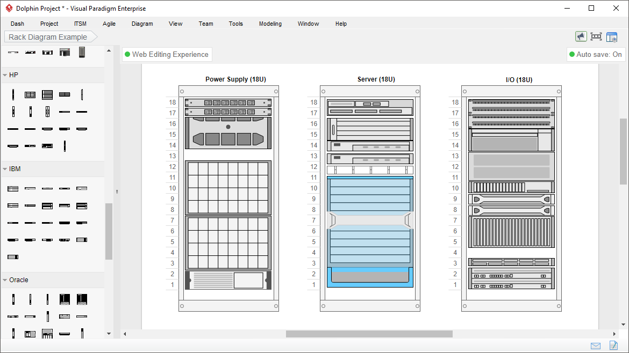
Task: Open the Help menu
Action: [x=341, y=24]
